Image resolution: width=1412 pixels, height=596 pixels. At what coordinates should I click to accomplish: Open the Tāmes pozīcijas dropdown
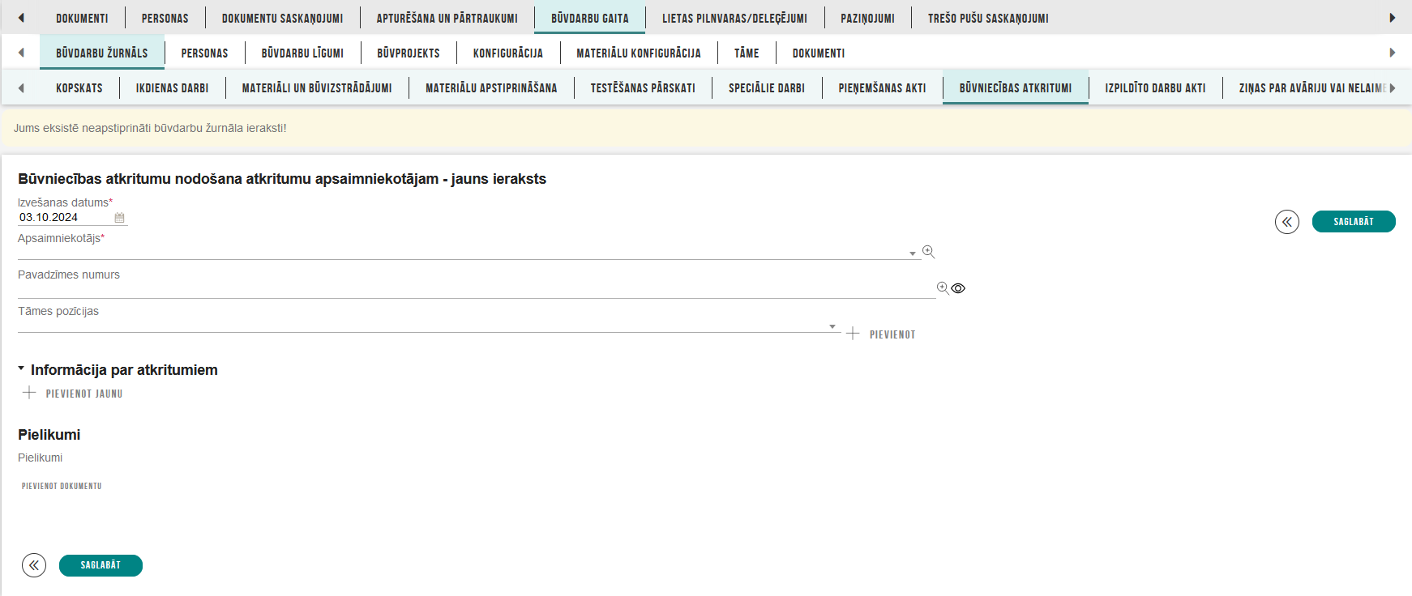[x=832, y=326]
